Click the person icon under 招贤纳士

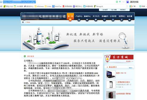tap(122, 20)
